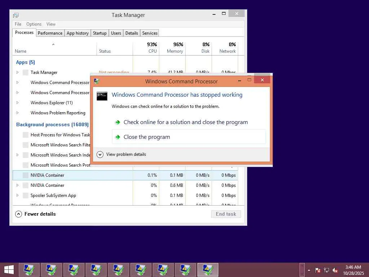This screenshot has width=369, height=277.
Task: Show hidden tray icons arrow
Action: tap(309, 270)
